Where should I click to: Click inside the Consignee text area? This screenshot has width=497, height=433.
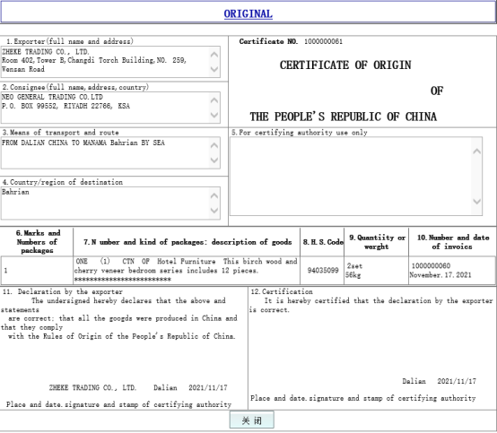coord(110,108)
